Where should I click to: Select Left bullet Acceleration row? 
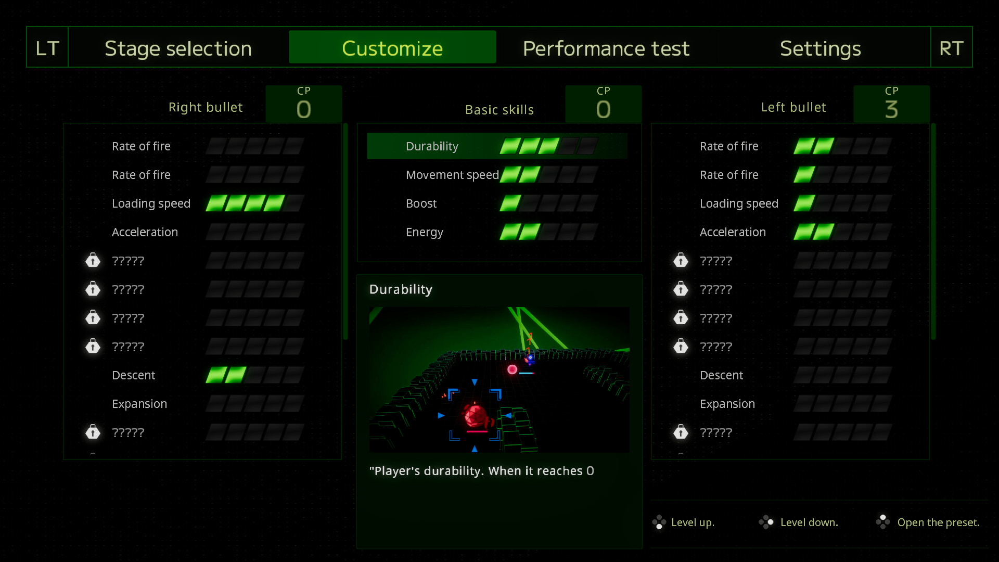tap(732, 232)
